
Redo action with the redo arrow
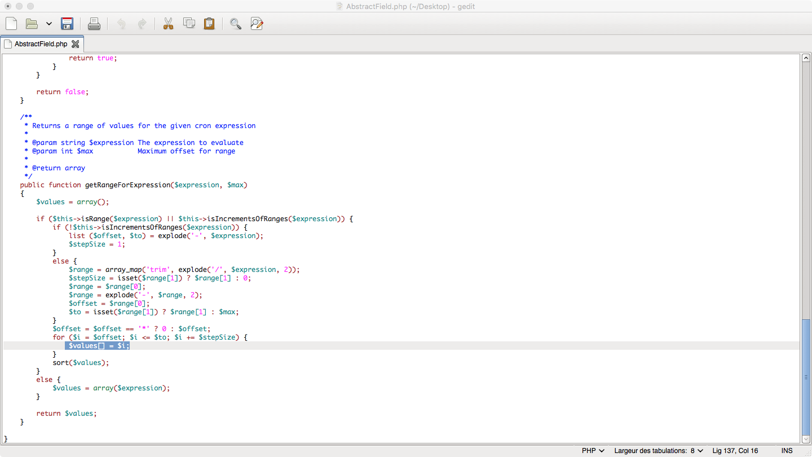coord(142,24)
